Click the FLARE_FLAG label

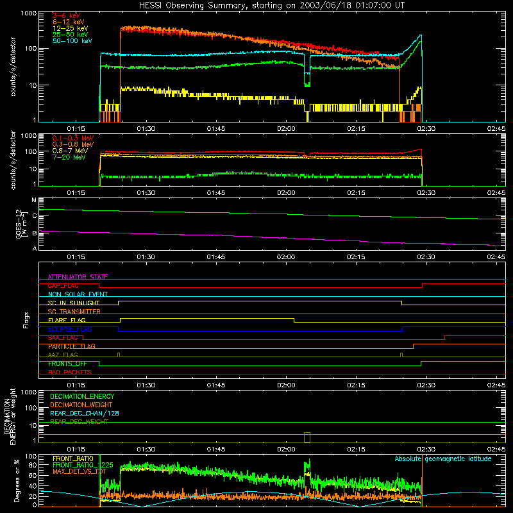coord(67,320)
